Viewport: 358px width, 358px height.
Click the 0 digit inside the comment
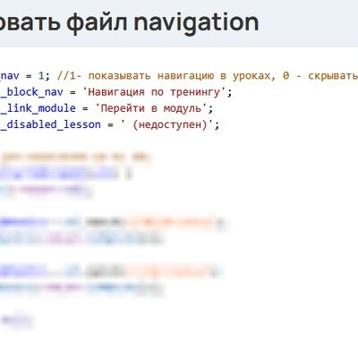(x=286, y=76)
